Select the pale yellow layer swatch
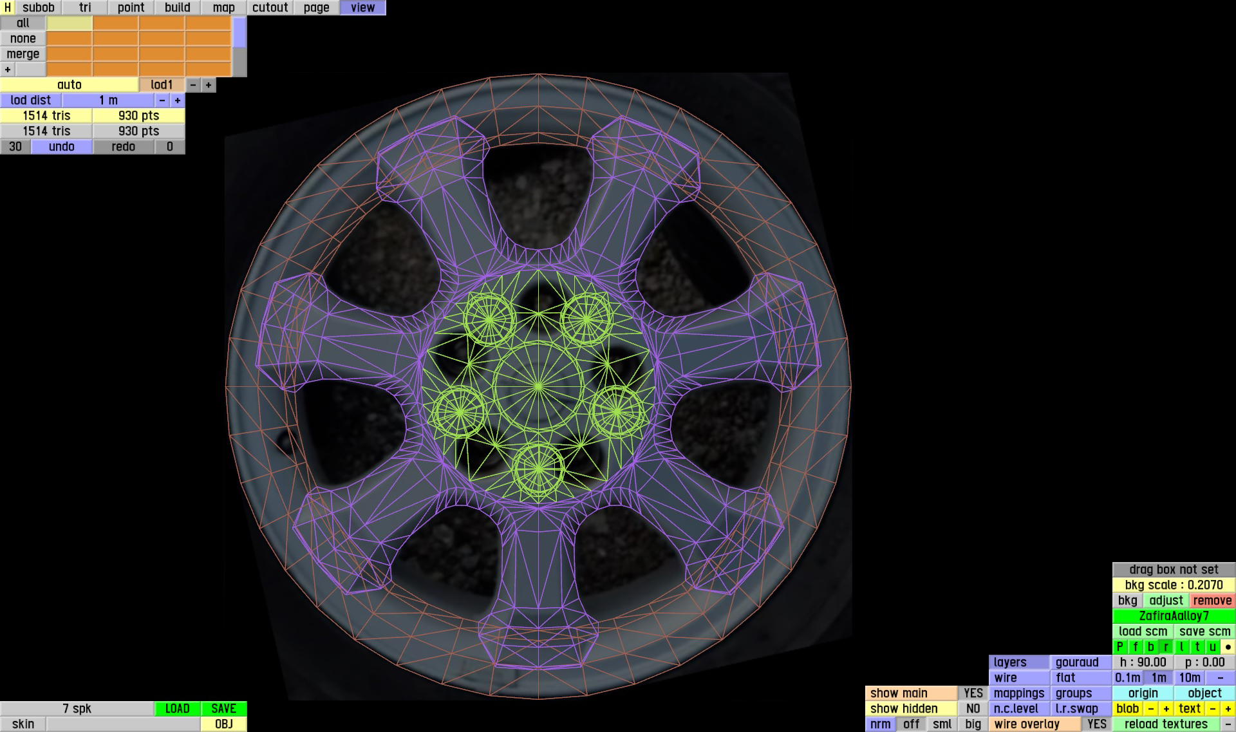1236x732 pixels. 70,23
